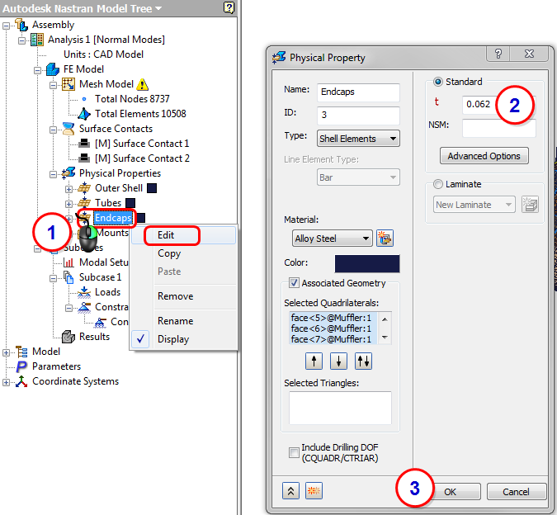Open the Alloy Steel material dropdown

333,239
